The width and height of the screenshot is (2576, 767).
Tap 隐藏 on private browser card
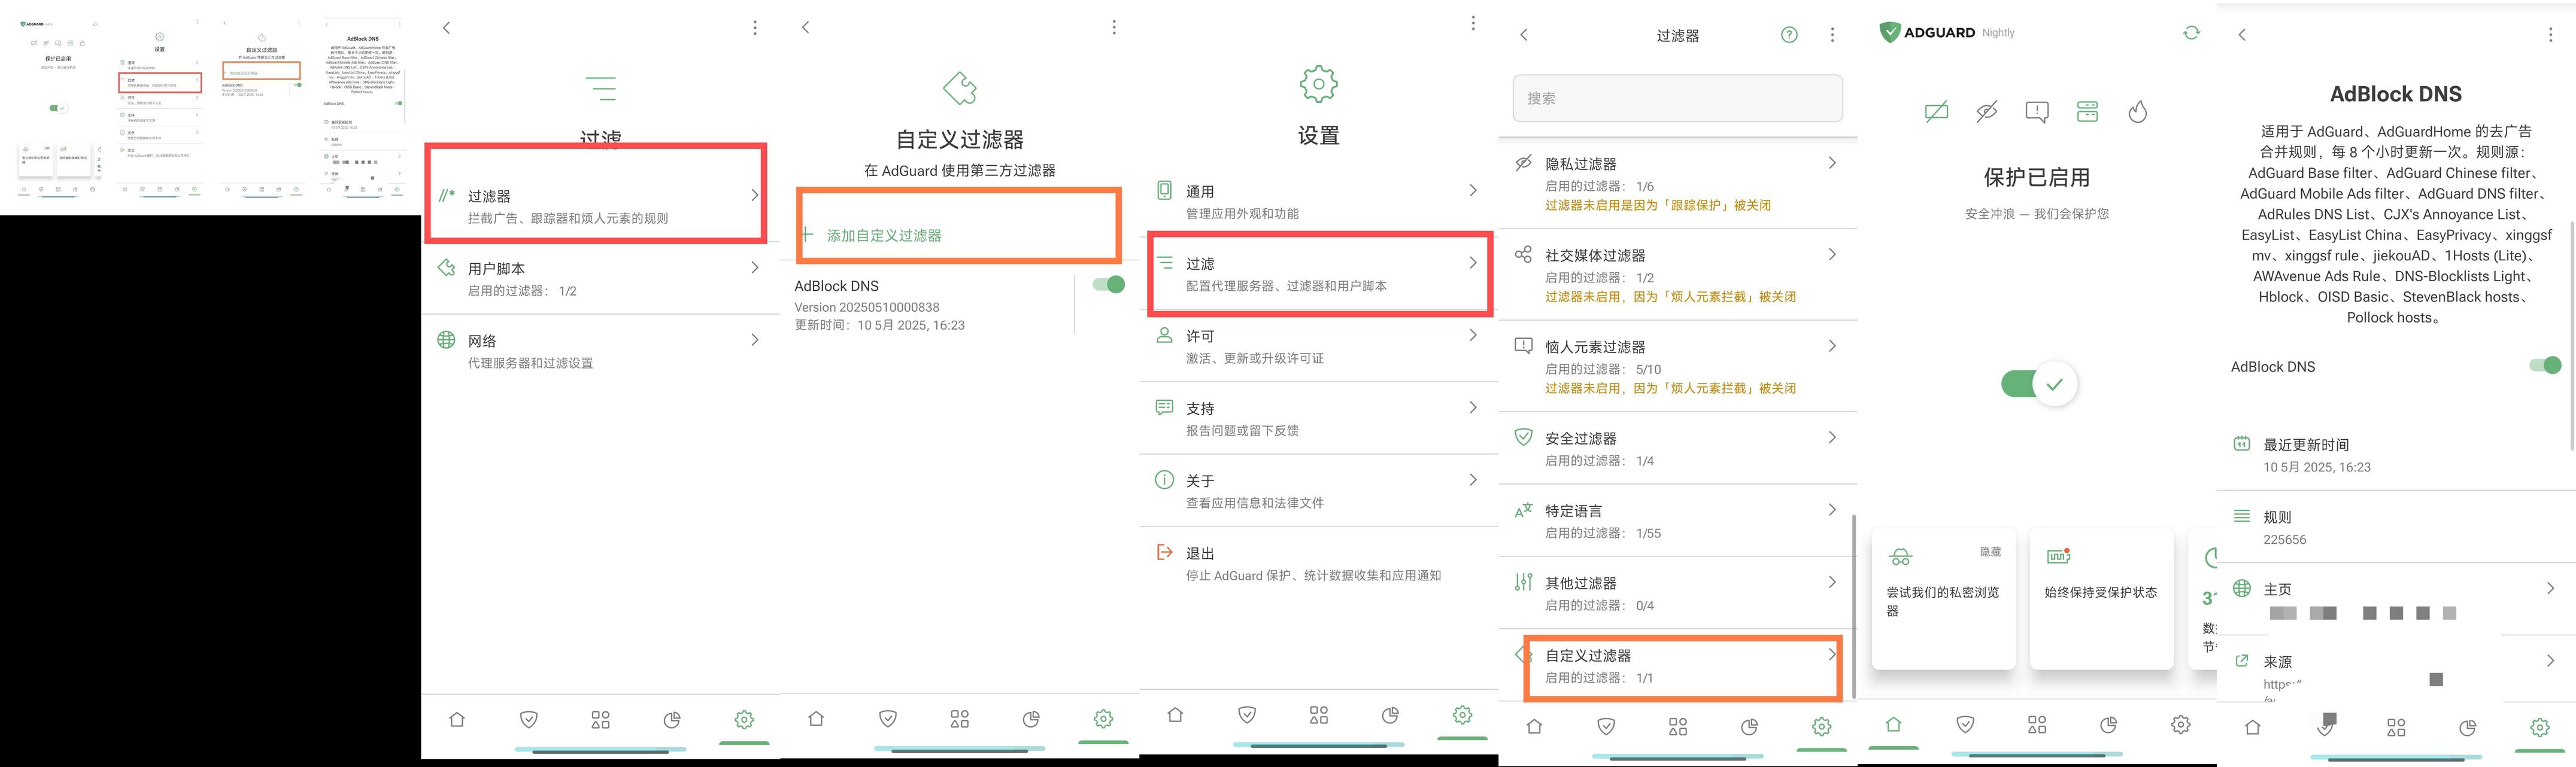[x=1990, y=552]
